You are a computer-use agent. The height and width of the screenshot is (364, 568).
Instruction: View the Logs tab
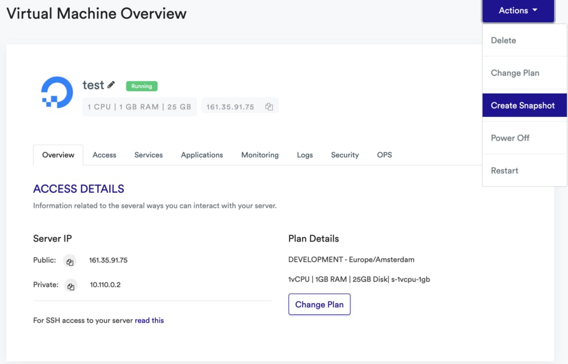point(305,155)
